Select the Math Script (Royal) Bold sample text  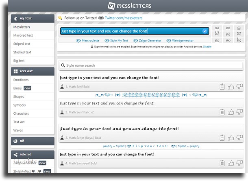point(119,129)
